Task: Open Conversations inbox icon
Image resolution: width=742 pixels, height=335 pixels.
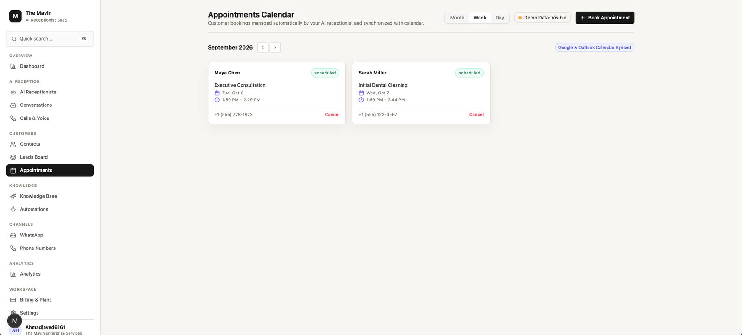Action: [x=13, y=105]
